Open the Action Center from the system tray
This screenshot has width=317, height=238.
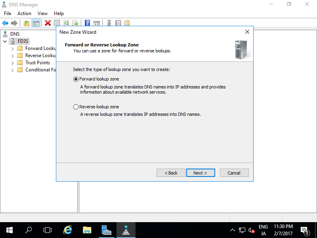[305, 230]
